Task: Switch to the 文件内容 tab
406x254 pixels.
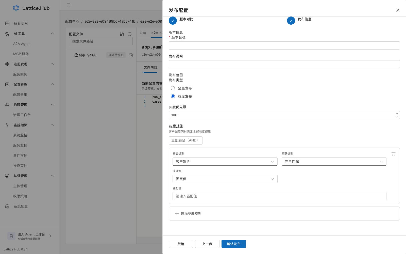Action: click(150, 68)
